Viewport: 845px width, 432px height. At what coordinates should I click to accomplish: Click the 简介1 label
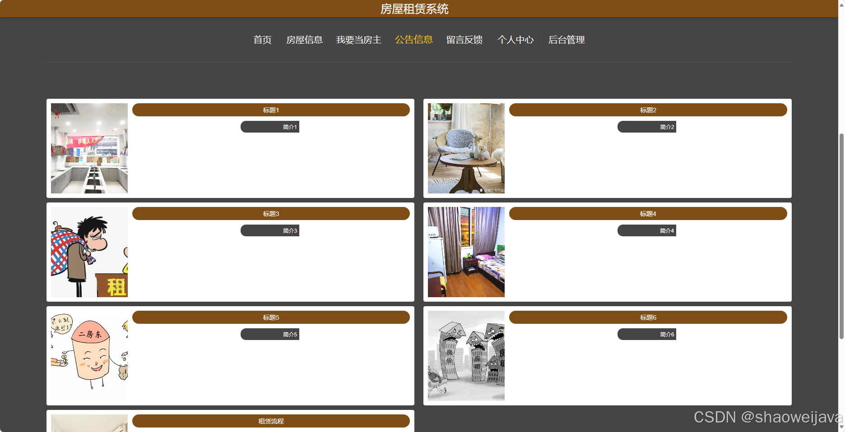point(270,127)
